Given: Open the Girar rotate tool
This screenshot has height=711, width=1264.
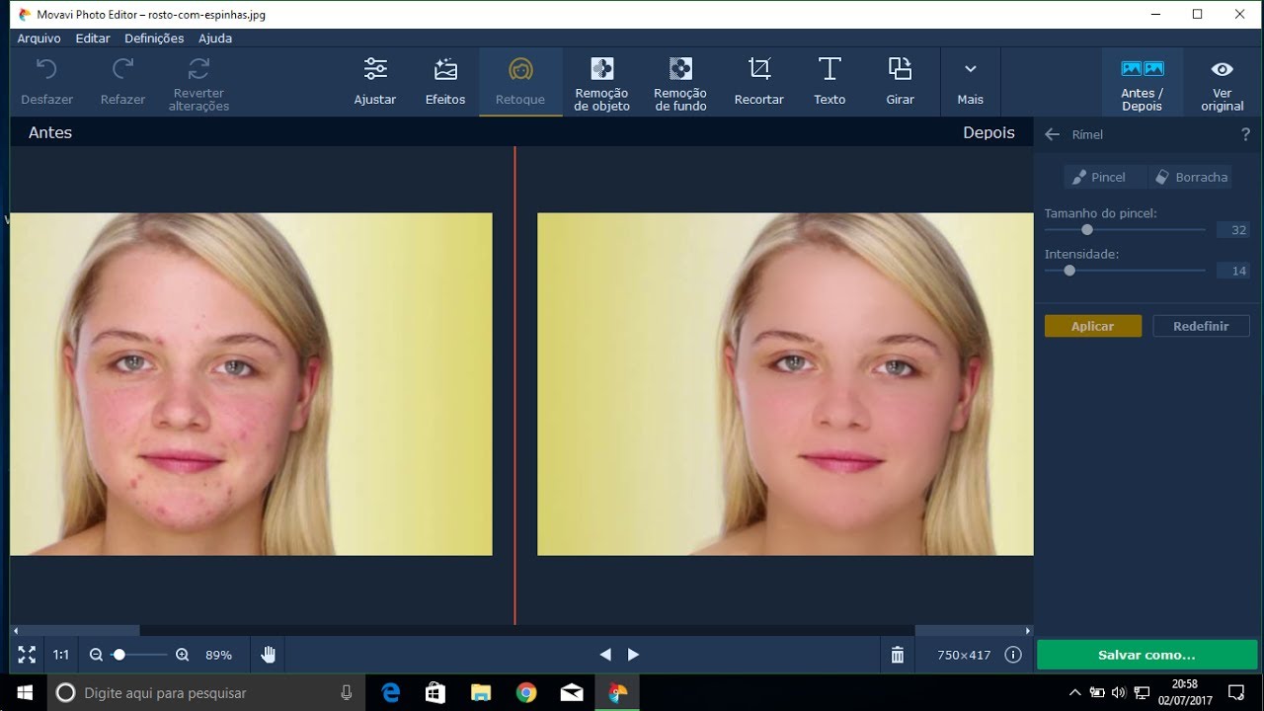Looking at the screenshot, I should click(x=900, y=81).
